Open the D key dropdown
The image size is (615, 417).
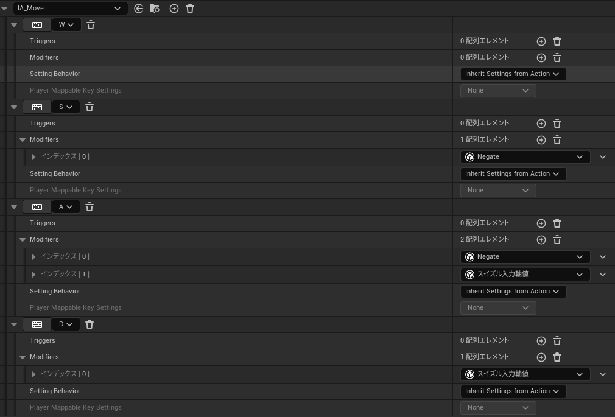pyautogui.click(x=66, y=324)
